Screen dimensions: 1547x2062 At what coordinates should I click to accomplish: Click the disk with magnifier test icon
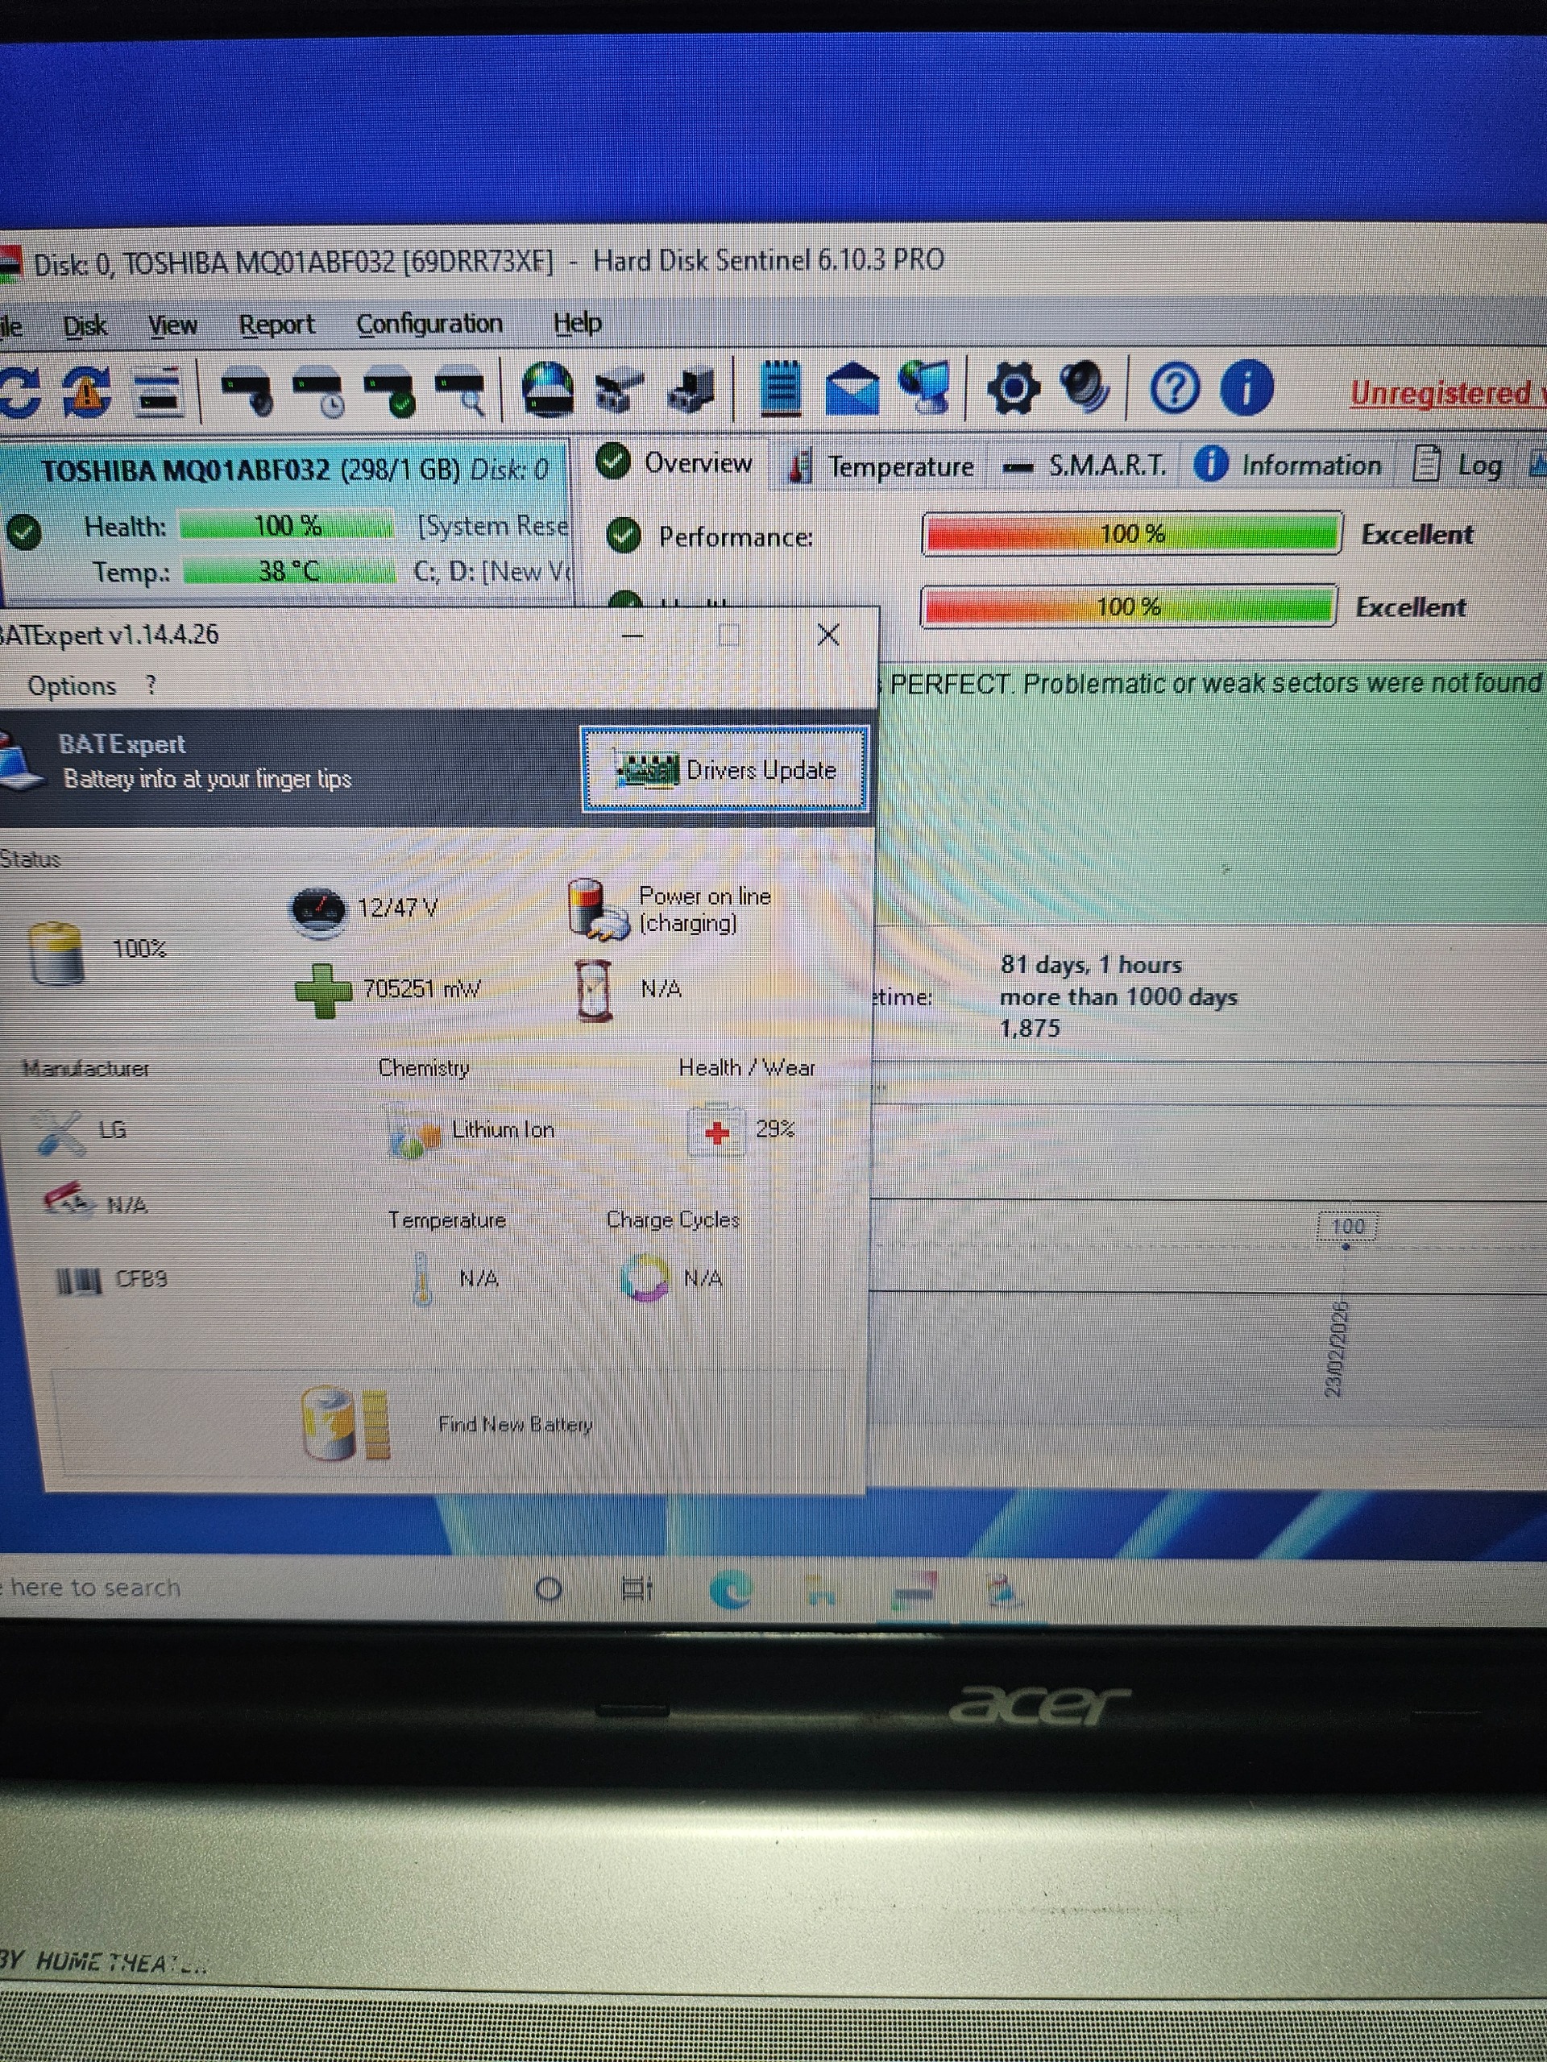pos(462,390)
